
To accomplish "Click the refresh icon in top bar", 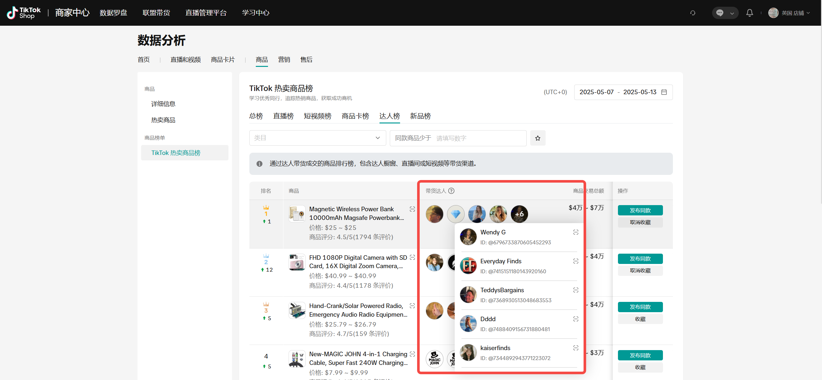I will click(x=693, y=13).
